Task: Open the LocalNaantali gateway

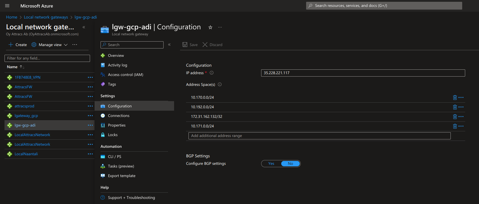Action: (x=26, y=154)
